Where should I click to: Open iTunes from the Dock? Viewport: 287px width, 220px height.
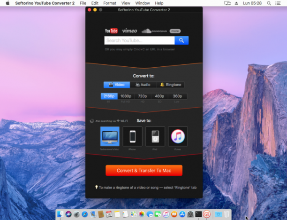click(166, 214)
